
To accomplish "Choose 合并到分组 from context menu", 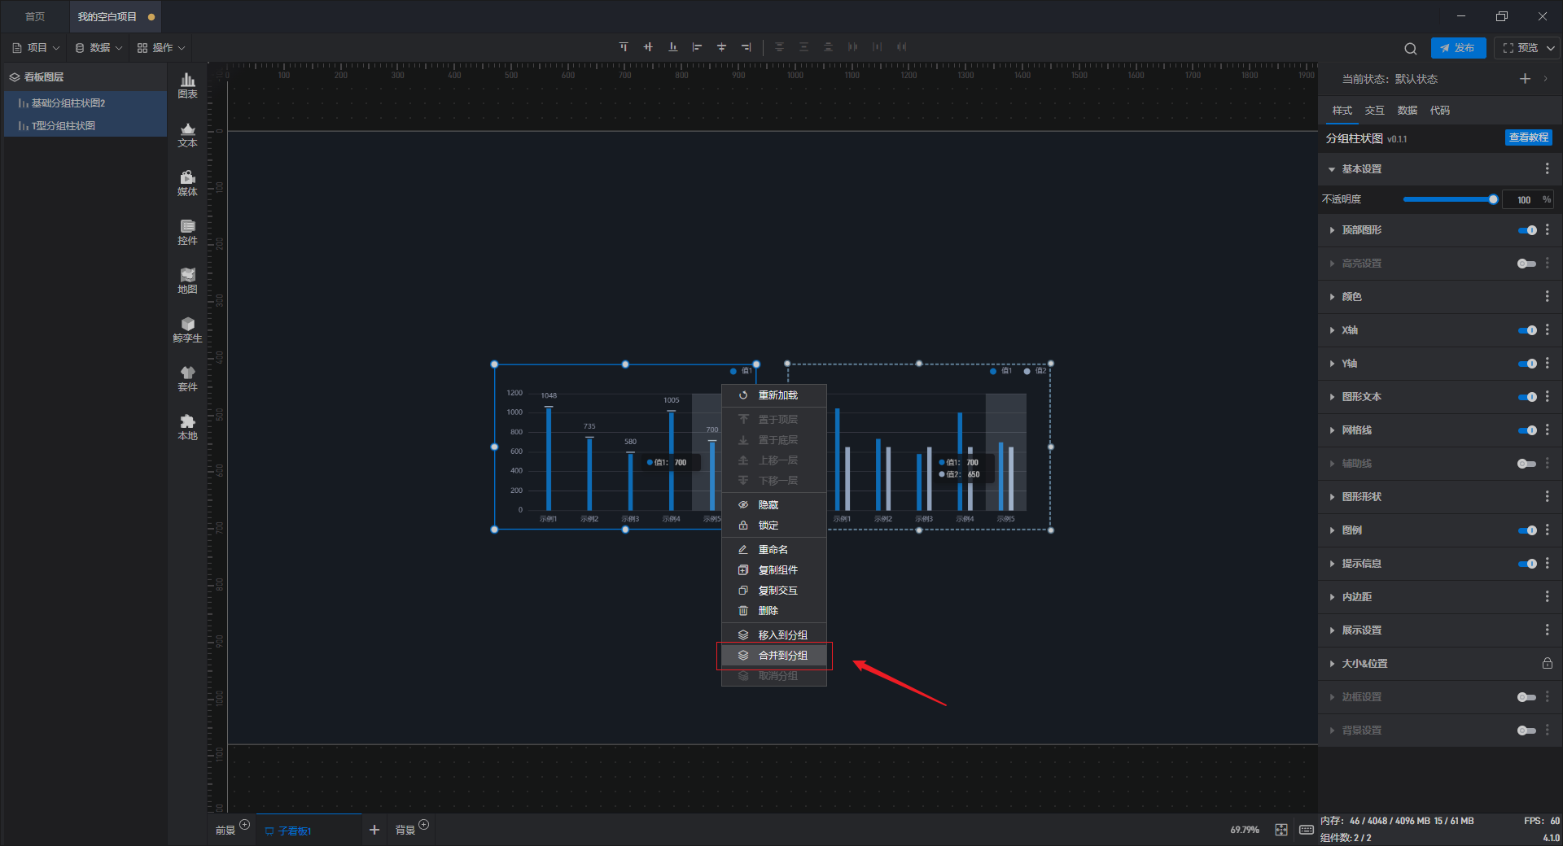I will point(781,656).
